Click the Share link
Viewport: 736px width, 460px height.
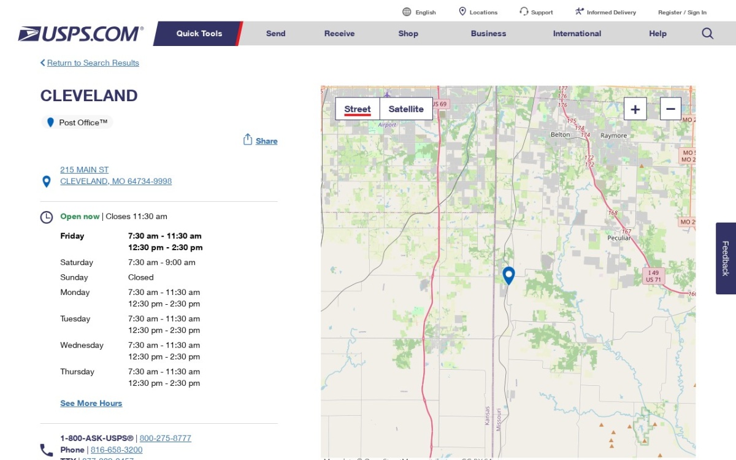coord(267,141)
